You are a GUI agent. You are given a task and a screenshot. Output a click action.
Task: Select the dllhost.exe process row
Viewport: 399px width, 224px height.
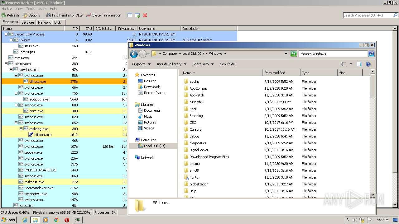click(x=65, y=82)
